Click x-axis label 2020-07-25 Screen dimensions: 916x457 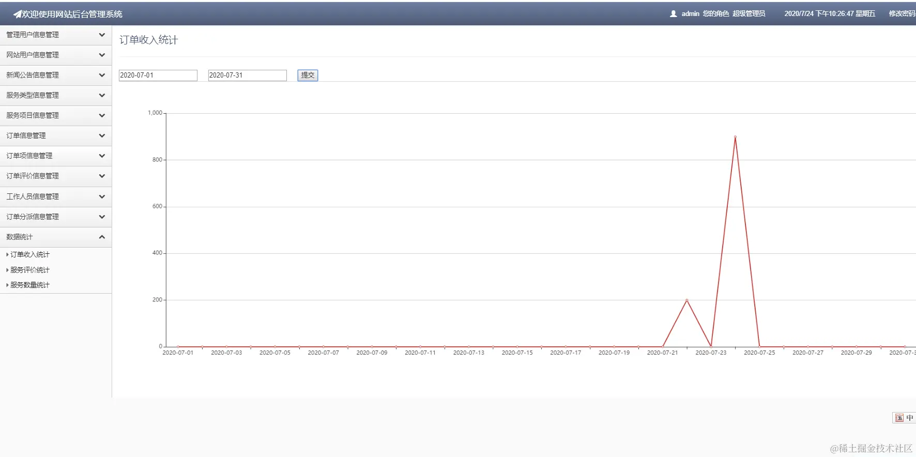click(x=759, y=353)
